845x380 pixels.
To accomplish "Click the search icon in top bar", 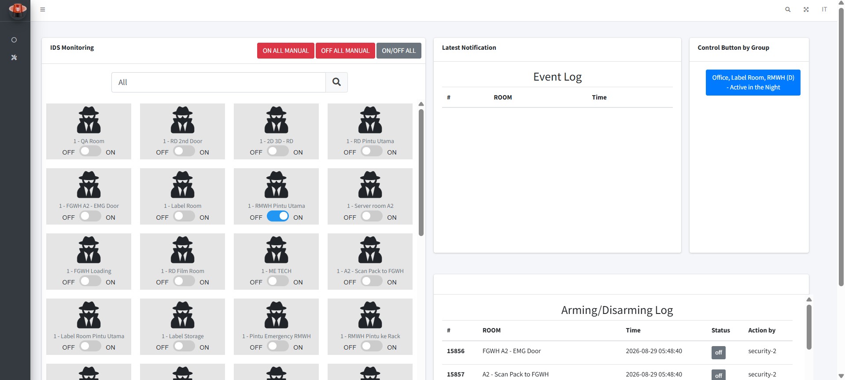I will point(788,9).
